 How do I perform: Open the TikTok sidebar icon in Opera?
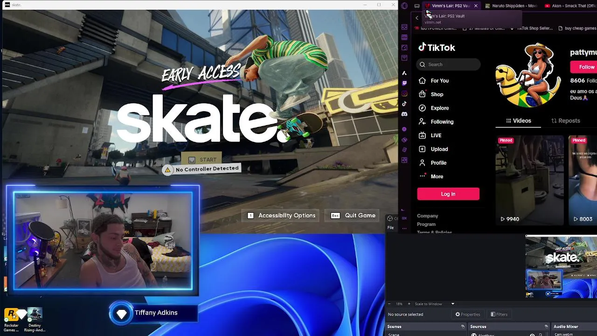(404, 104)
